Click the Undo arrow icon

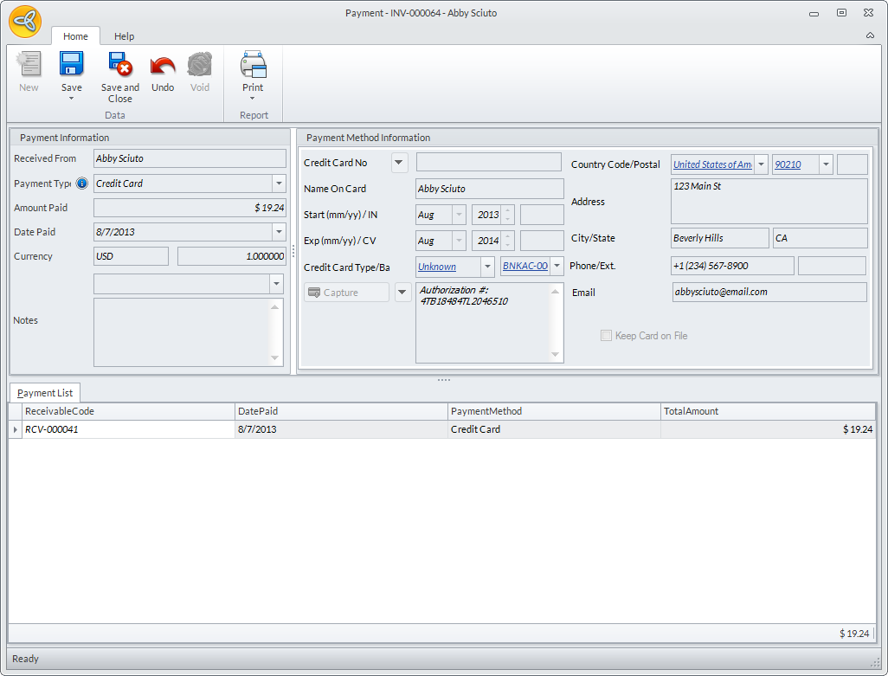click(x=163, y=66)
